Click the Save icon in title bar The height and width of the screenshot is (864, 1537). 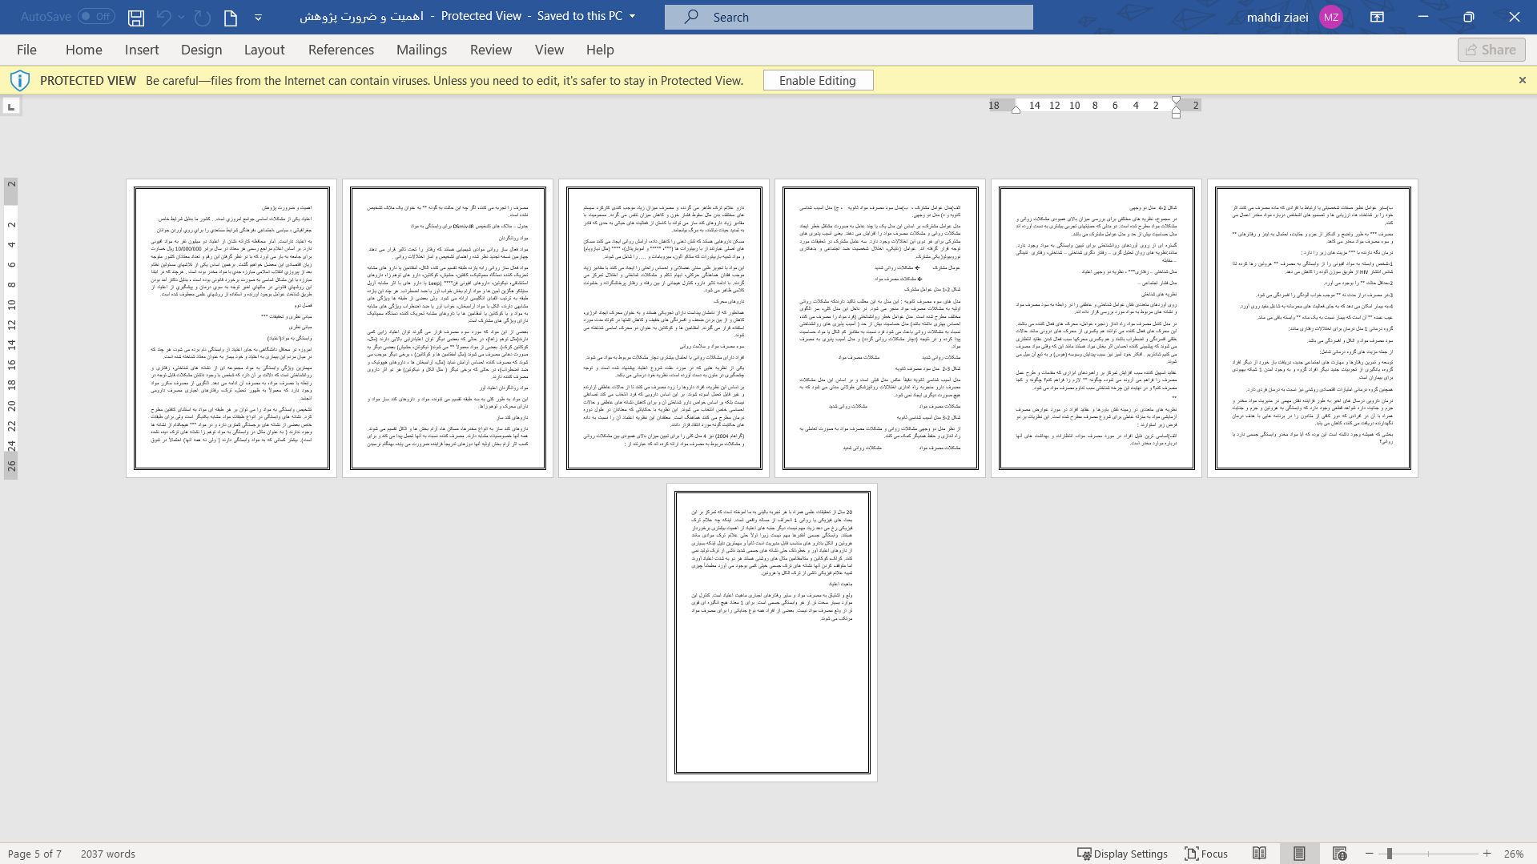136,17
